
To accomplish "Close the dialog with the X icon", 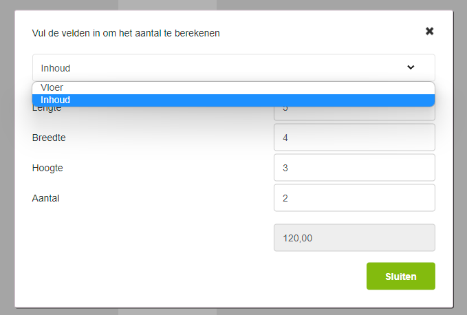I will 430,31.
